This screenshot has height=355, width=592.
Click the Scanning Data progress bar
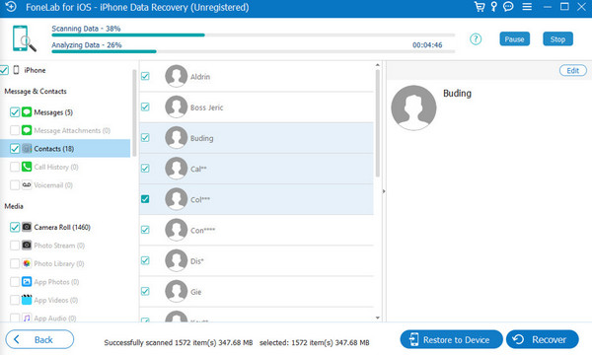click(x=253, y=35)
